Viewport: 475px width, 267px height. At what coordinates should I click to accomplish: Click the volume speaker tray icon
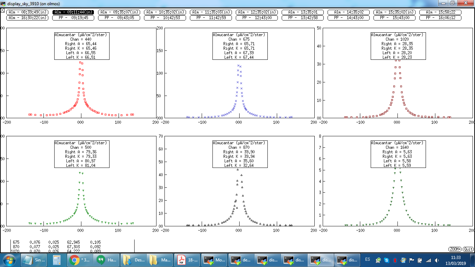point(437,260)
